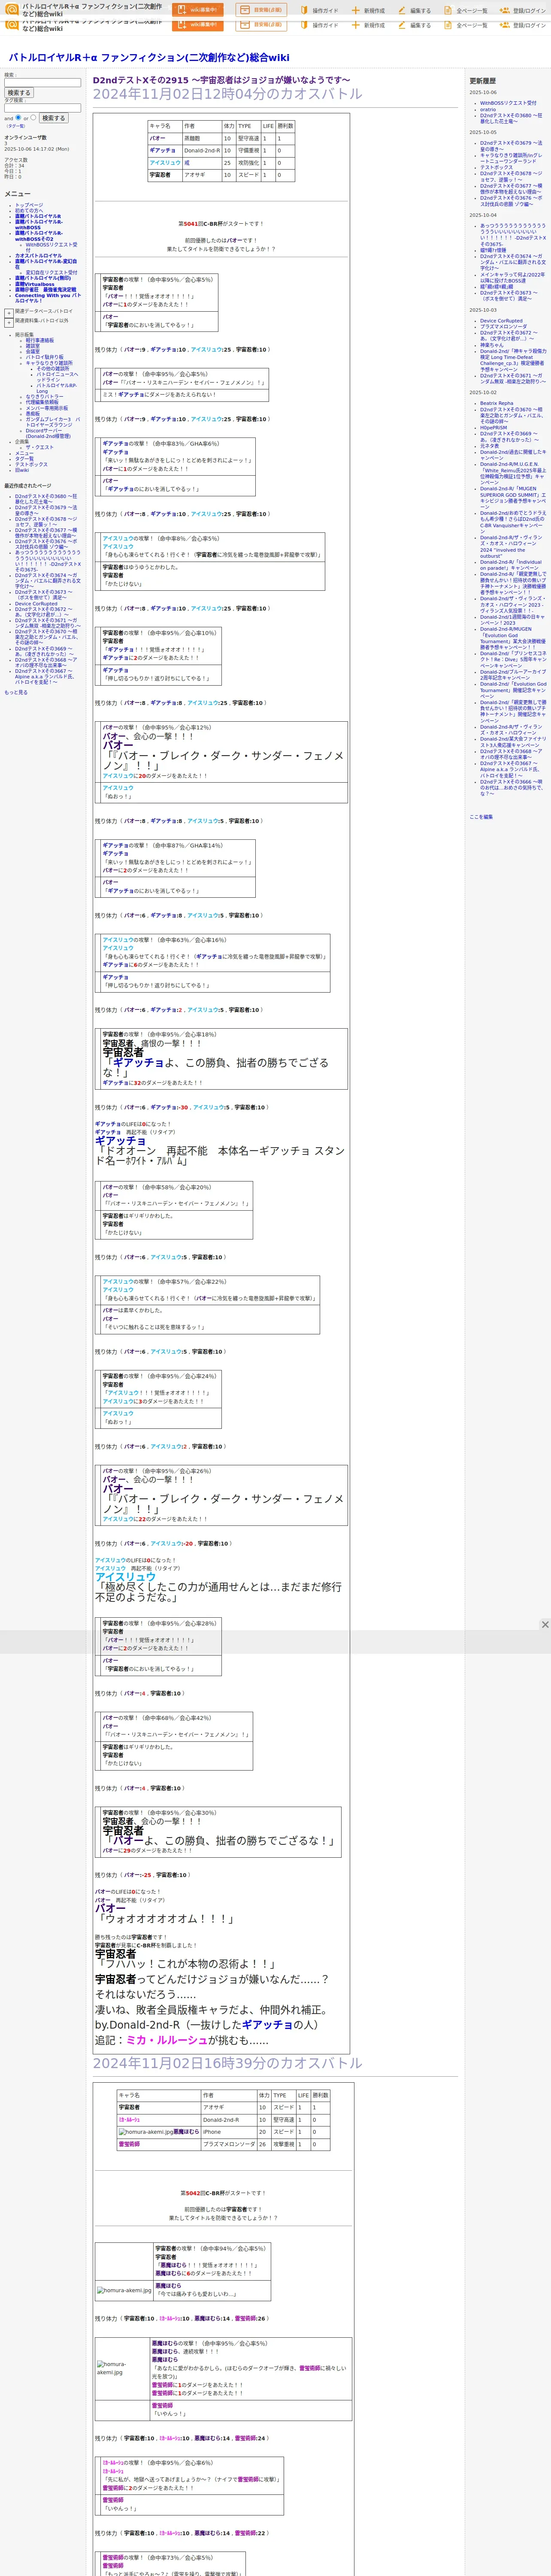The image size is (551, 2576).
Task: Open ザ・クエスト under 企画集
Action: [40, 447]
